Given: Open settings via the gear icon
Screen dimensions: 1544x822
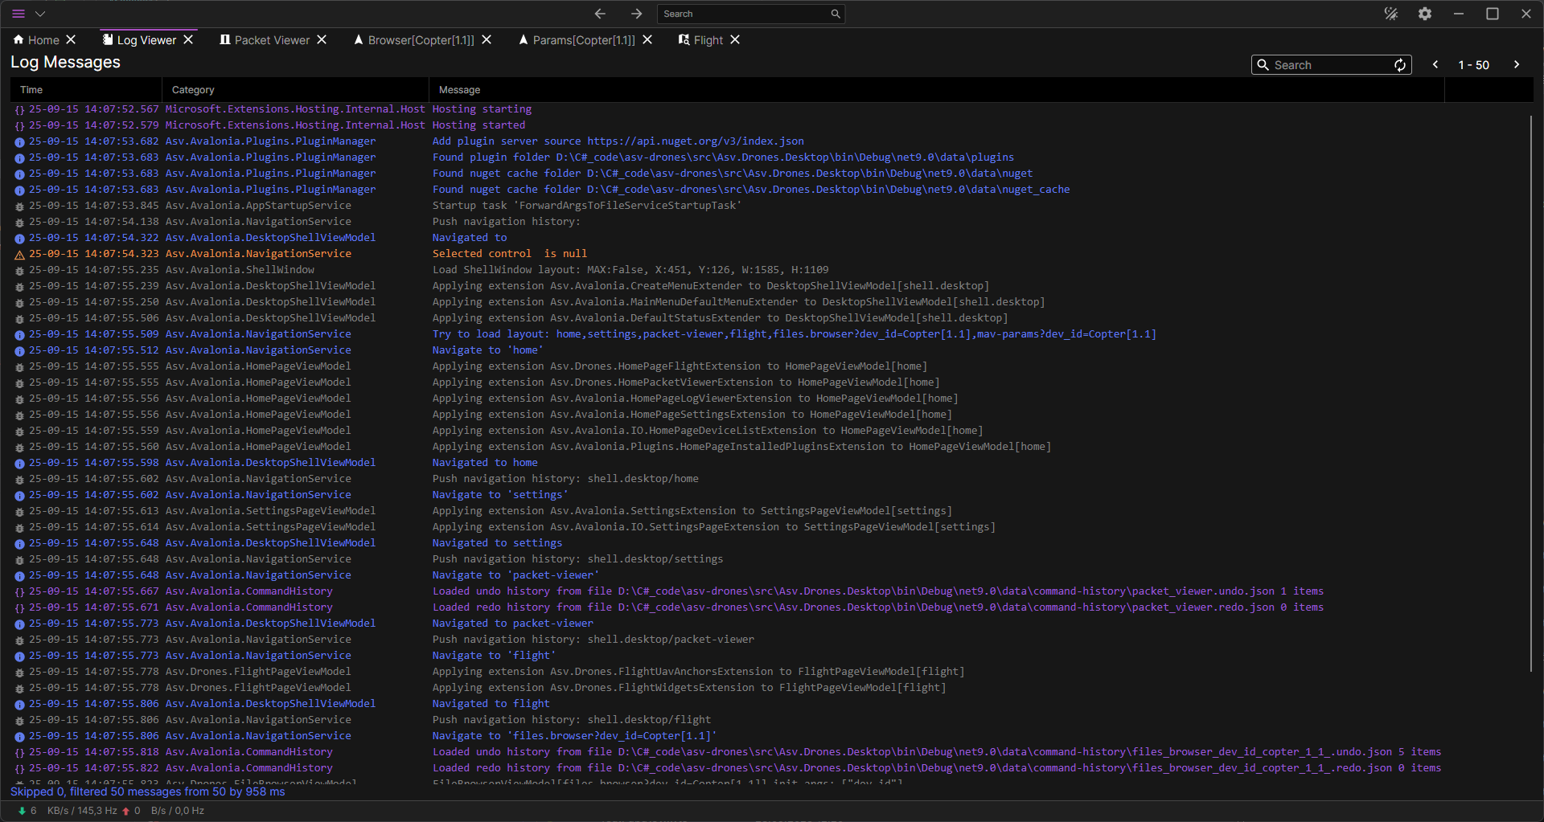Looking at the screenshot, I should coord(1424,14).
